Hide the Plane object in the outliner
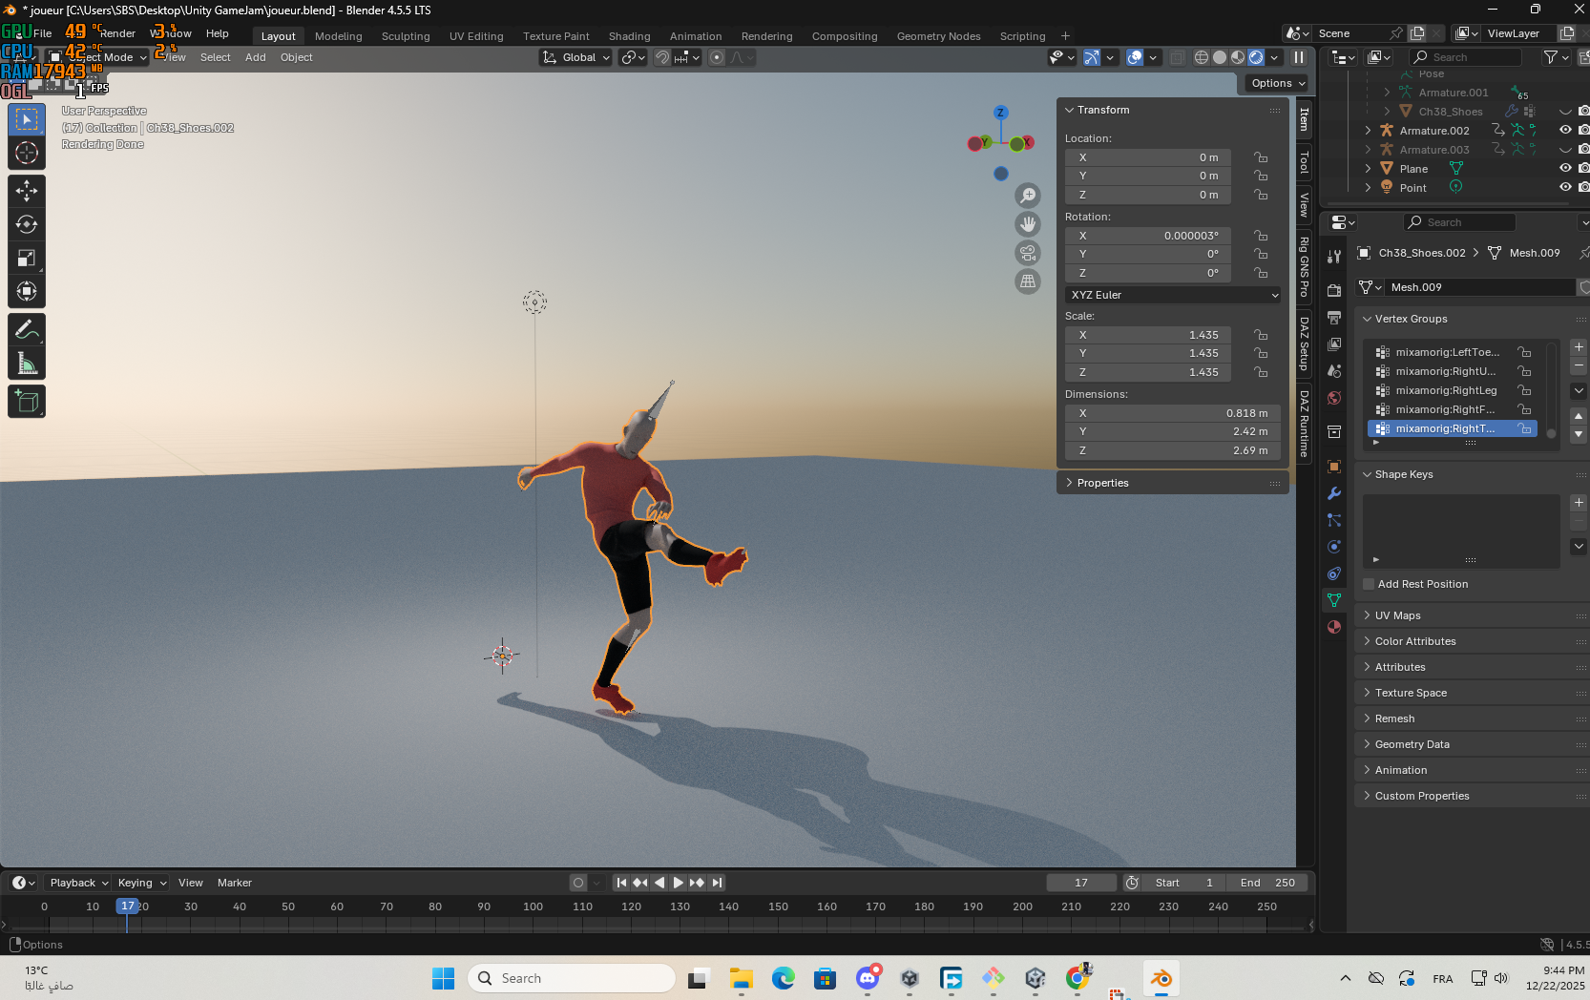 coord(1565,169)
